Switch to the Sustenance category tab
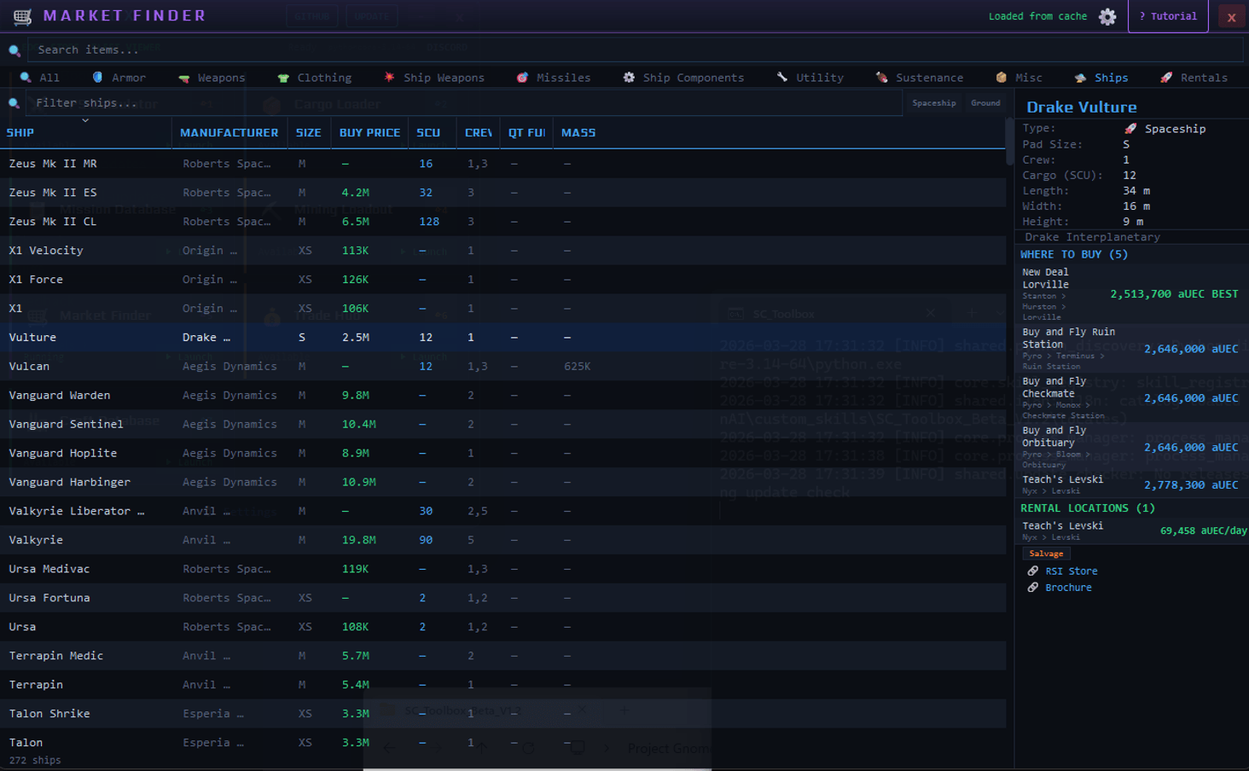The width and height of the screenshot is (1249, 771). [x=929, y=78]
